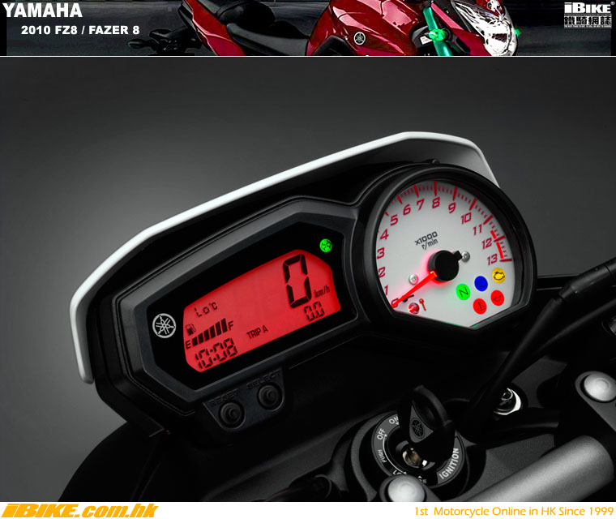Click the TRIP A label on LCD
This screenshot has width=616, height=519.
pos(257,332)
